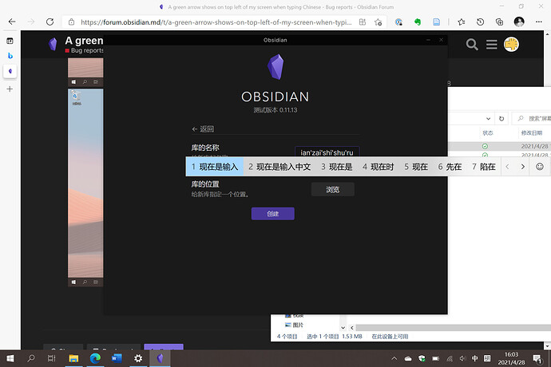Open the browser favorites list icon
The height and width of the screenshot is (367, 551).
[462, 22]
